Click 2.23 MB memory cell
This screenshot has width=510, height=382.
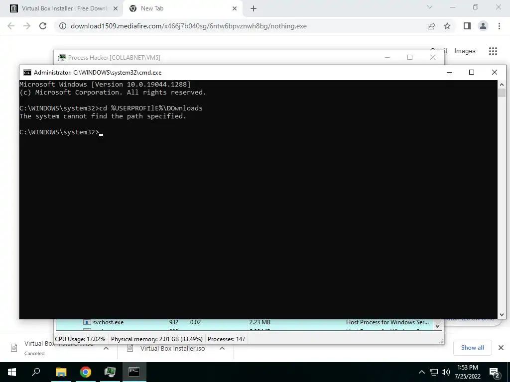coord(259,322)
